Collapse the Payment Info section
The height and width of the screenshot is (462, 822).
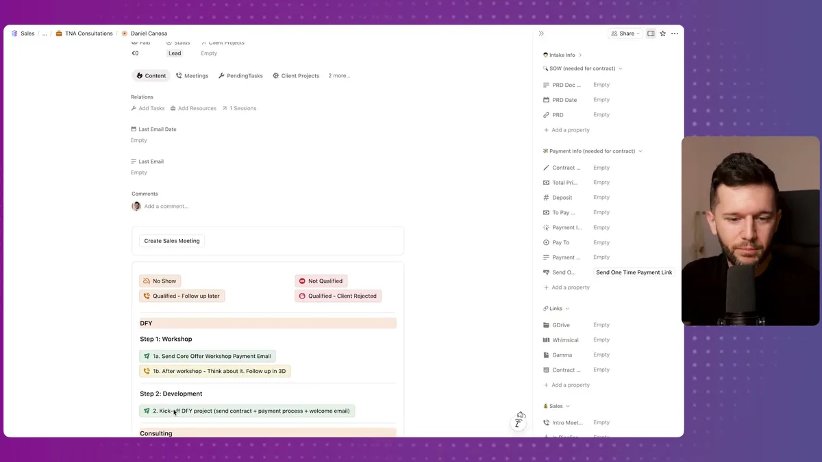pyautogui.click(x=640, y=151)
